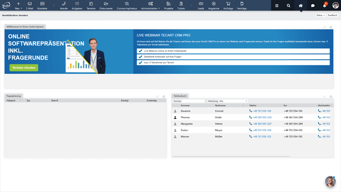The height and width of the screenshot is (192, 341).
Task: Open the support chat avatar bubble
Action: tap(330, 181)
